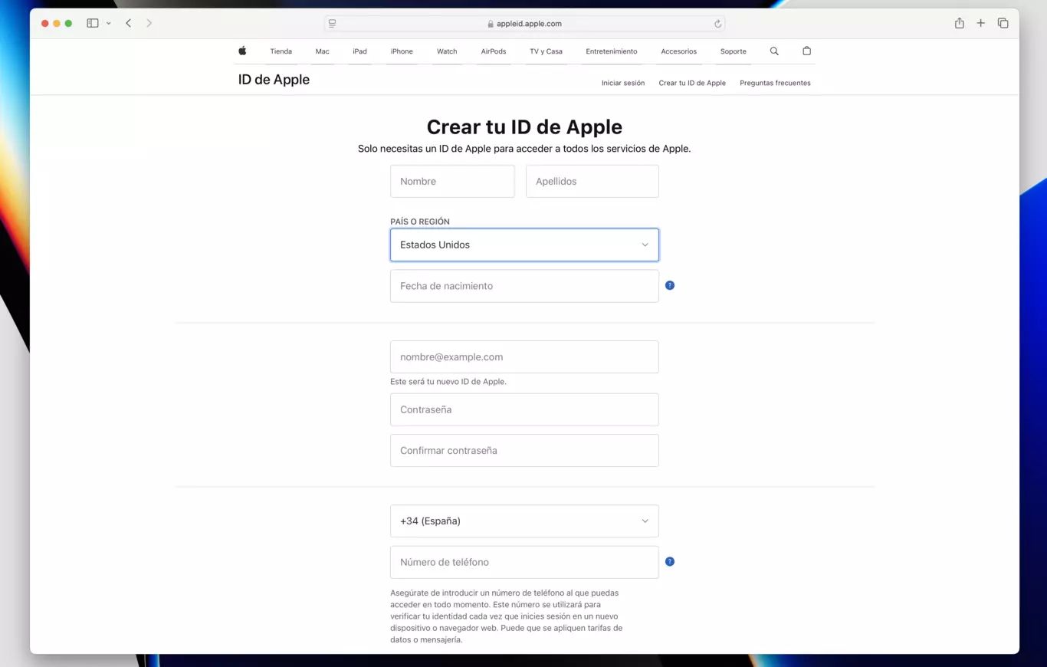Focus the nombre@example.com email field

click(x=524, y=357)
